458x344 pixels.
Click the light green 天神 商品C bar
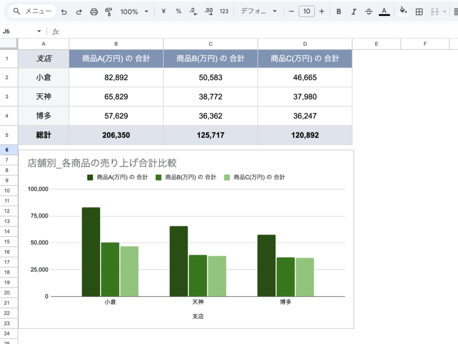click(x=217, y=276)
